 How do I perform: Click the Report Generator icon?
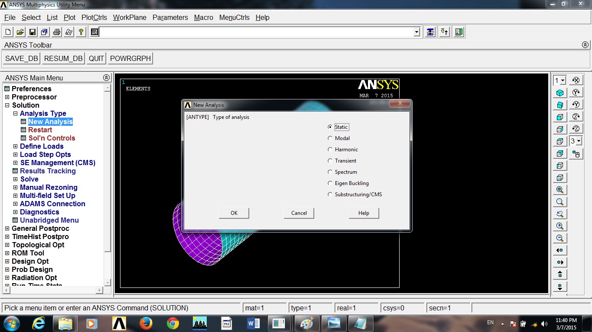tap(69, 32)
